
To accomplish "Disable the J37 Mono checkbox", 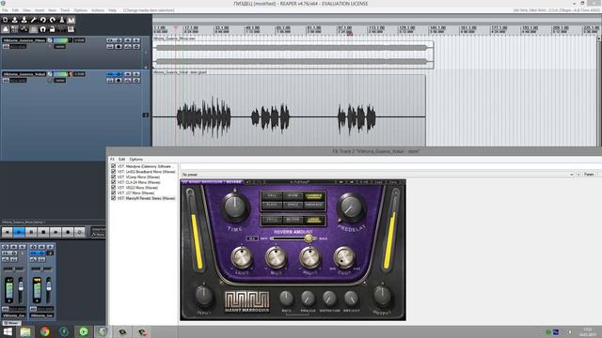I will click(x=113, y=193).
